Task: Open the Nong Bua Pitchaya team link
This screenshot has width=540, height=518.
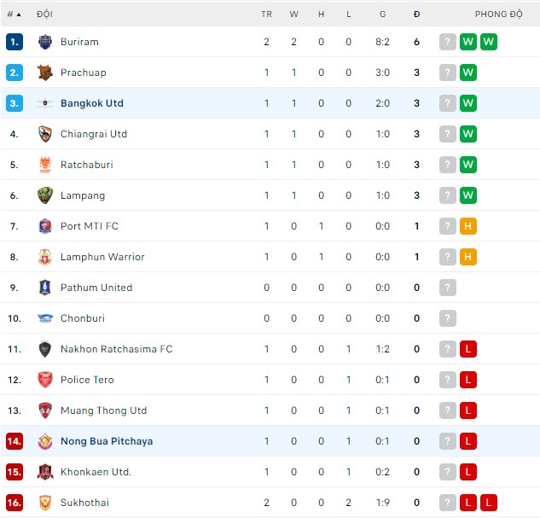Action: [107, 441]
